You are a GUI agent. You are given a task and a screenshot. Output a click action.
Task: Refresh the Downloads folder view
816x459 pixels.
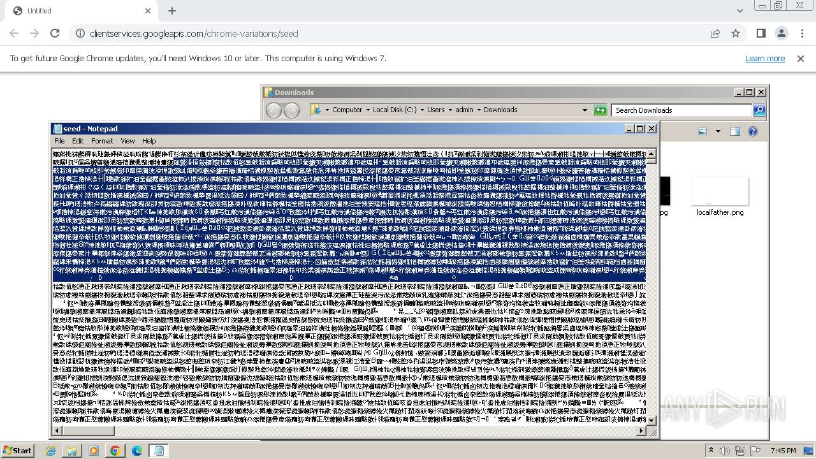[601, 110]
